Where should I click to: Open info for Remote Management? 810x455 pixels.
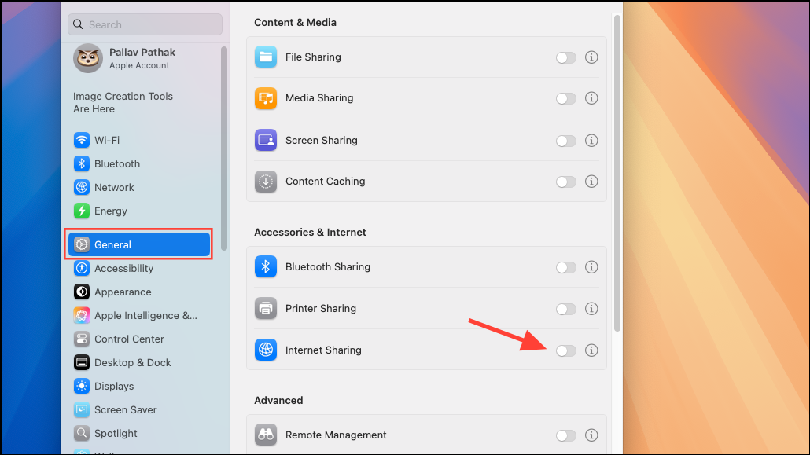pos(591,435)
